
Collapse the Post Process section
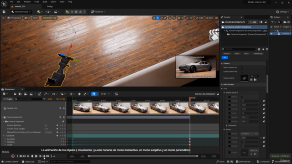tap(222, 84)
